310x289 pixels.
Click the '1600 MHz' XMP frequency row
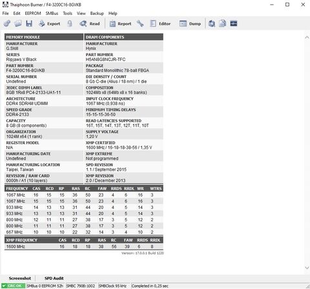click(84, 246)
